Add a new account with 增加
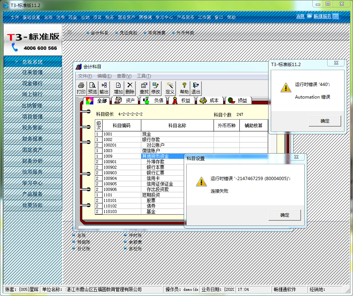The height and width of the screenshot is (296, 353). pyautogui.click(x=118, y=88)
